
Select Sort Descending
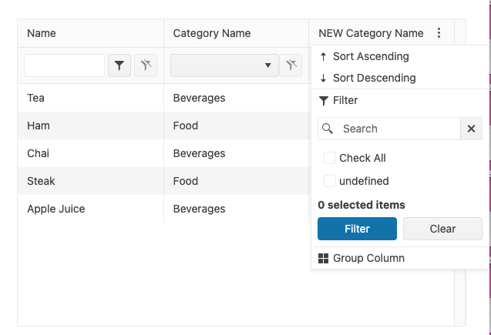point(374,78)
